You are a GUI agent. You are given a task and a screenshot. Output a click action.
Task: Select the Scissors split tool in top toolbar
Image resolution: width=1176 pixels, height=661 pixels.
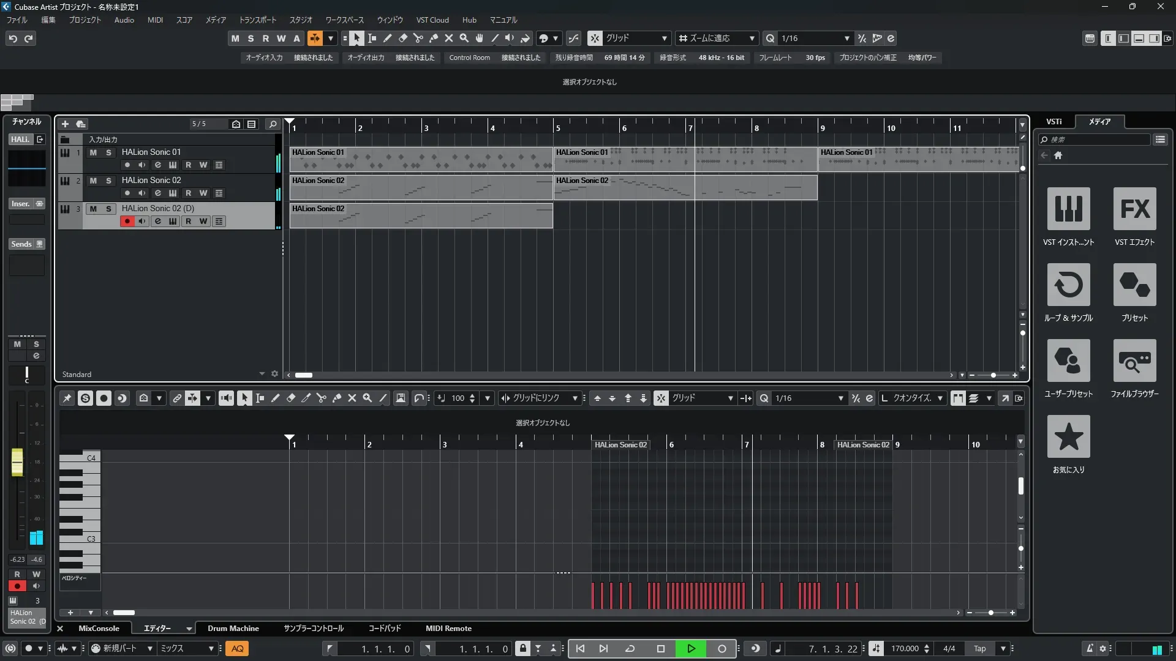(x=418, y=38)
